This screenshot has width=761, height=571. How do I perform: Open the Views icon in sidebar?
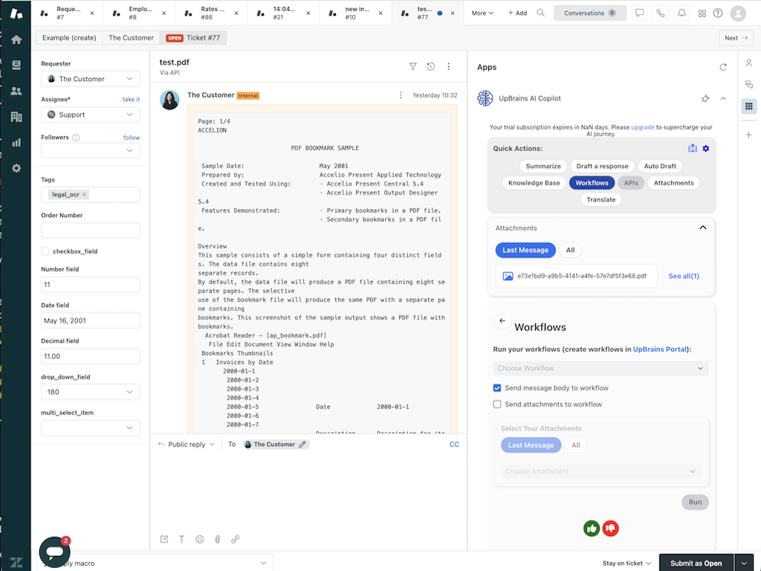(x=16, y=65)
